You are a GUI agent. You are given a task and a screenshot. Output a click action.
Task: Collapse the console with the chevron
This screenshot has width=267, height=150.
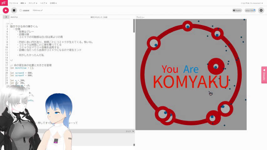(x=133, y=132)
